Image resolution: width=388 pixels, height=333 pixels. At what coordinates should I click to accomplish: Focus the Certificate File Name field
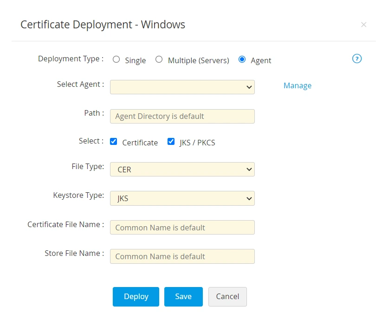coord(182,227)
